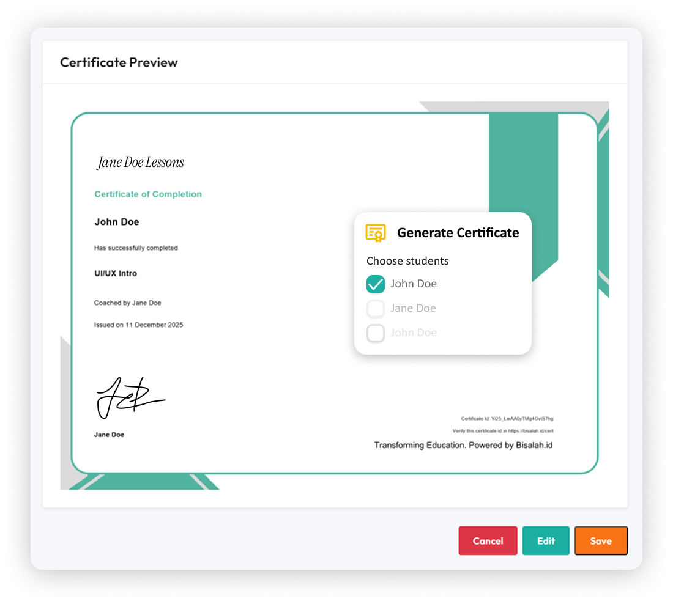The height and width of the screenshot is (604, 673).
Task: Select the Choose students label
Action: click(x=407, y=261)
